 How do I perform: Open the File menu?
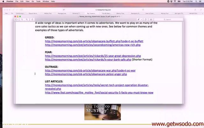coord(17,1)
